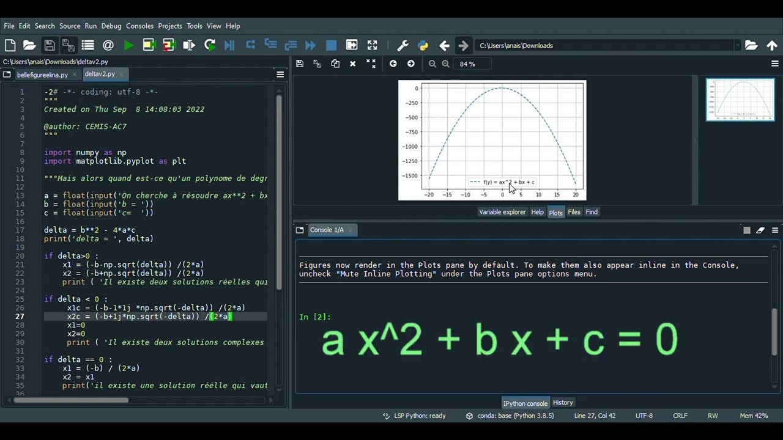
Task: Start debugging the file
Action: tap(229, 45)
